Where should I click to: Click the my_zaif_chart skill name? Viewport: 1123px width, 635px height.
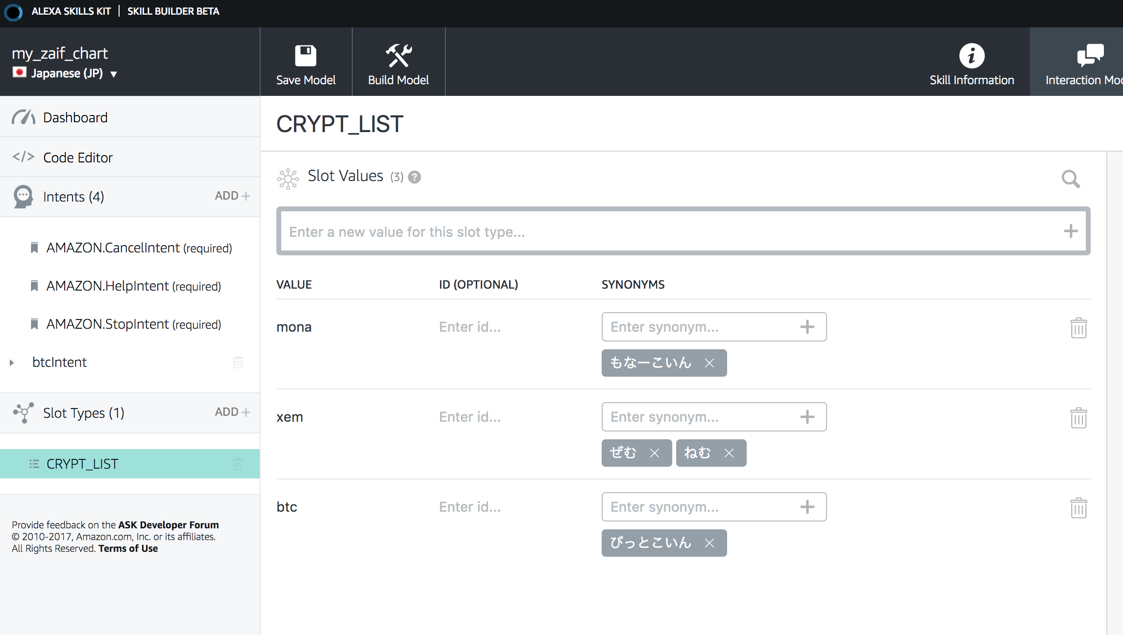tap(60, 53)
